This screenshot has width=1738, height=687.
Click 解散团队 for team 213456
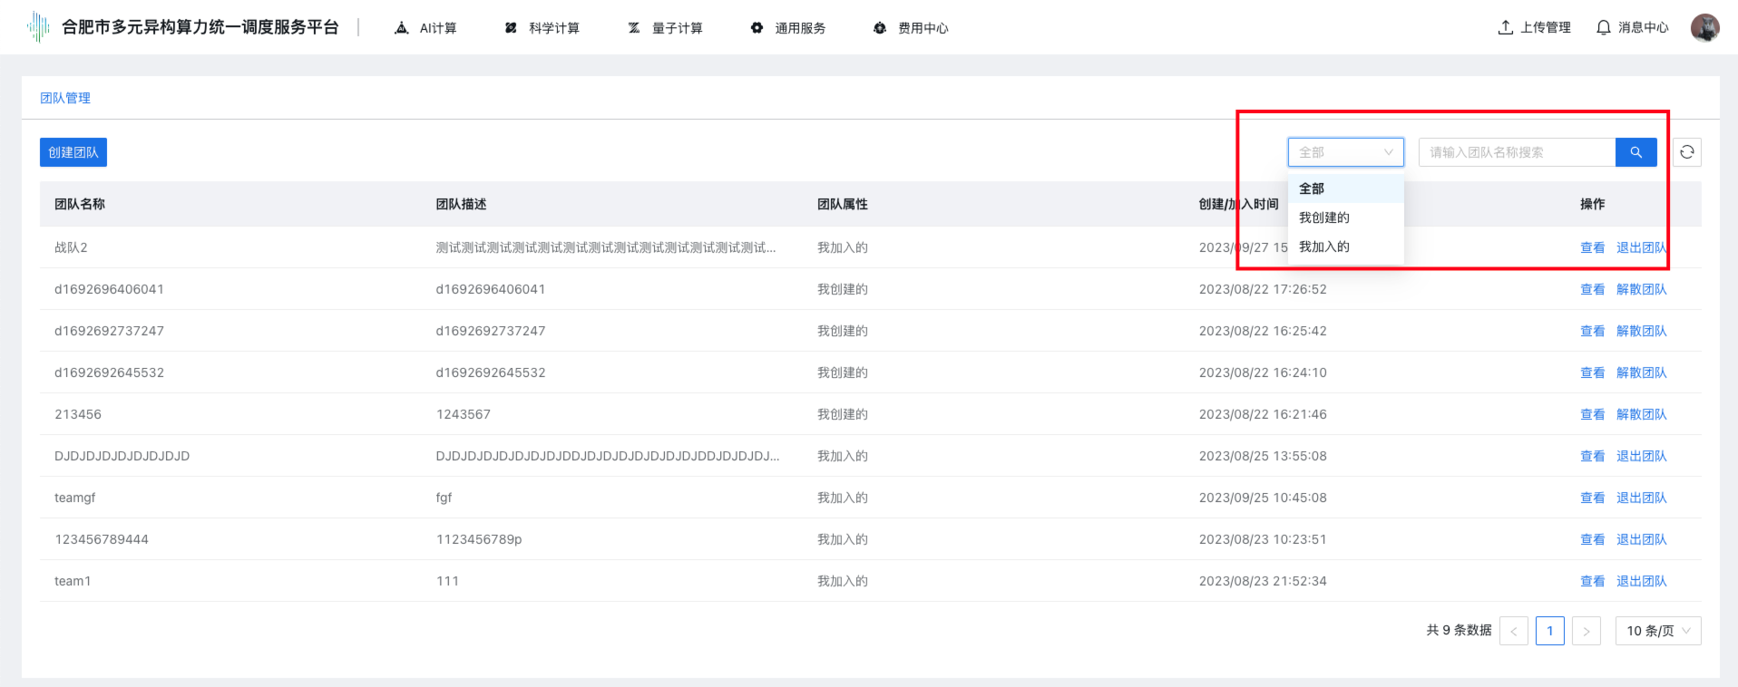pos(1641,414)
